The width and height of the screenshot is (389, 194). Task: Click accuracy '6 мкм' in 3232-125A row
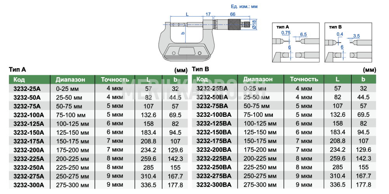pyautogui.click(x=115, y=124)
